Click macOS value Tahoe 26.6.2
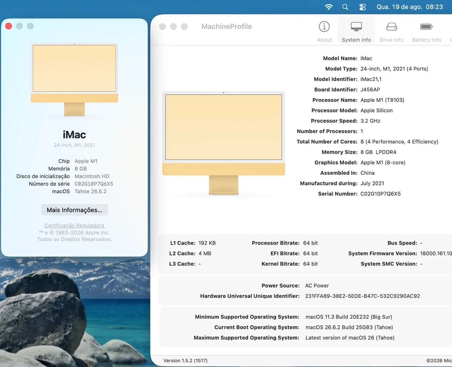452x367 pixels. coord(90,191)
